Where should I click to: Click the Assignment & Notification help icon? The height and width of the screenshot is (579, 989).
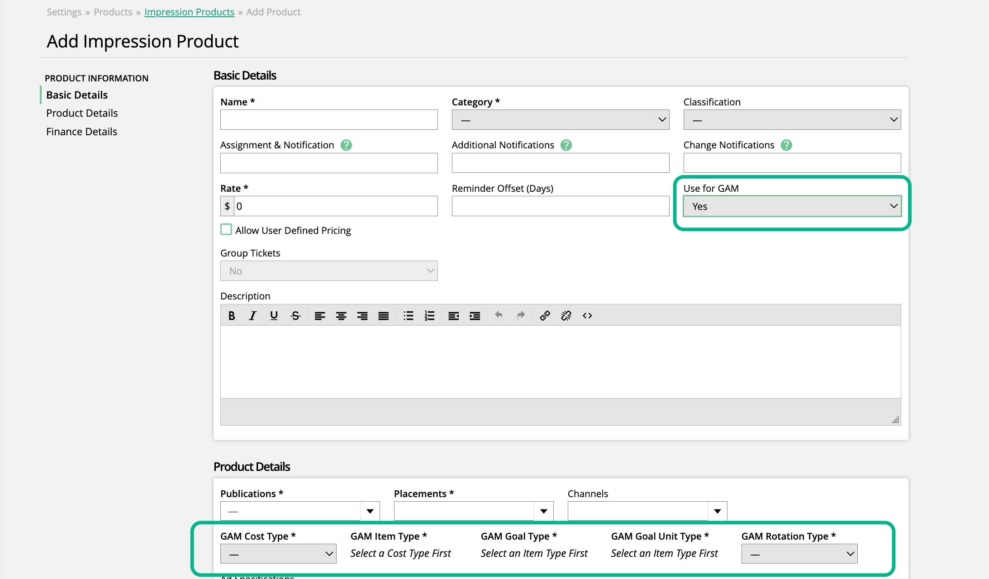pos(346,145)
